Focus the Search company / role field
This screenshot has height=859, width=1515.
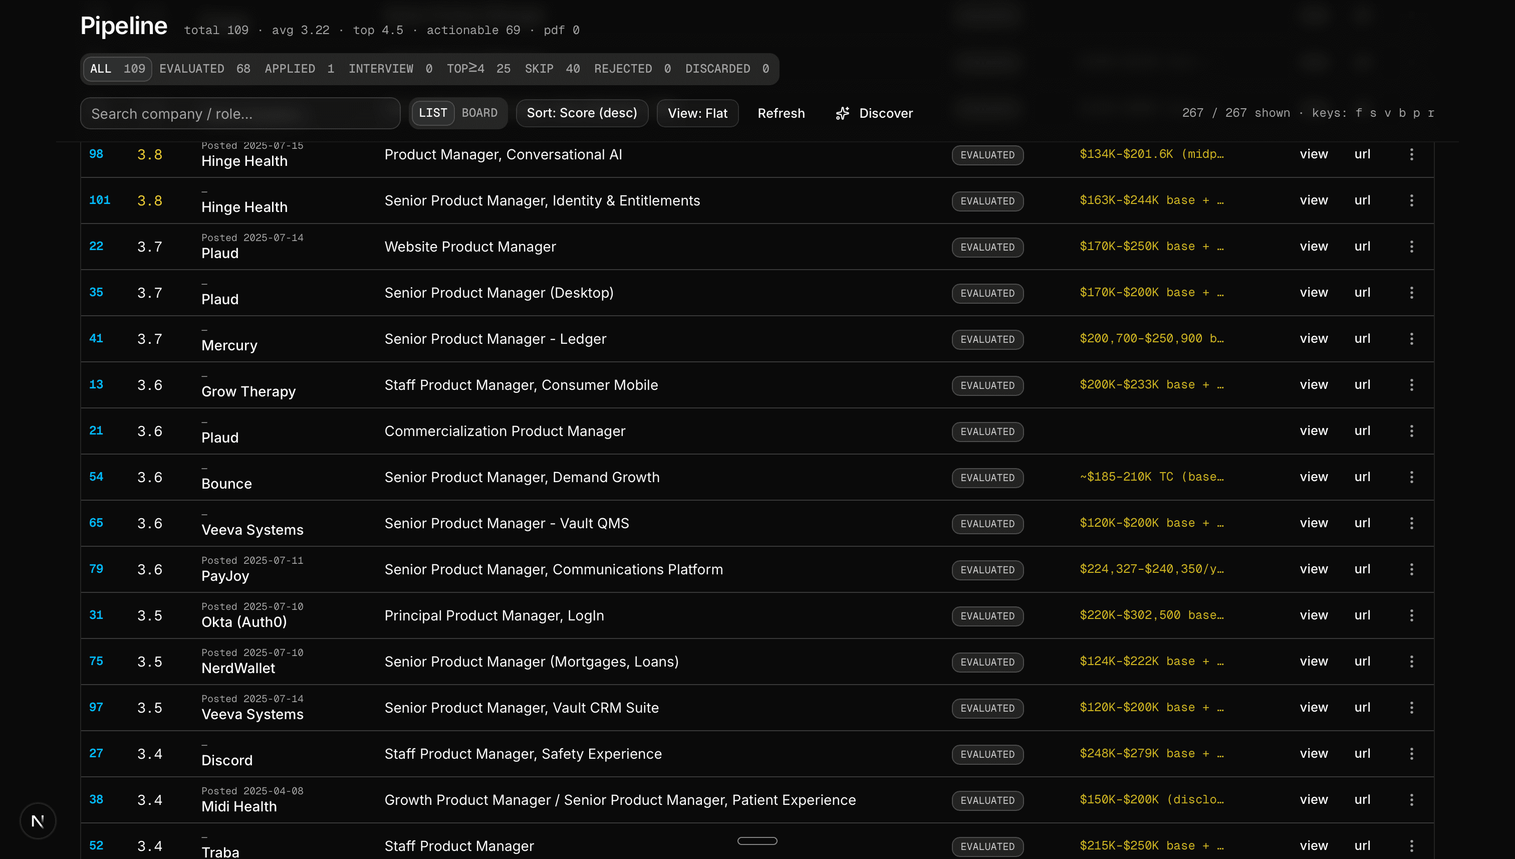(240, 113)
